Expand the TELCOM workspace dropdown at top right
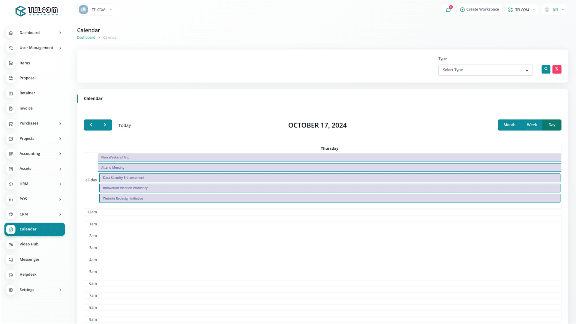 point(521,10)
